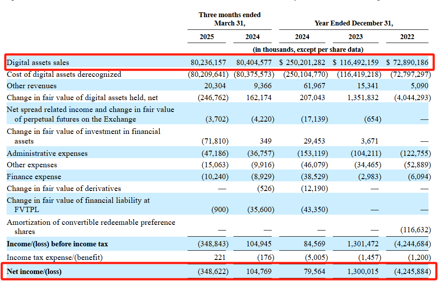The height and width of the screenshot is (281, 439).
Task: Click Other revenues value 20,304
Action: (215, 86)
